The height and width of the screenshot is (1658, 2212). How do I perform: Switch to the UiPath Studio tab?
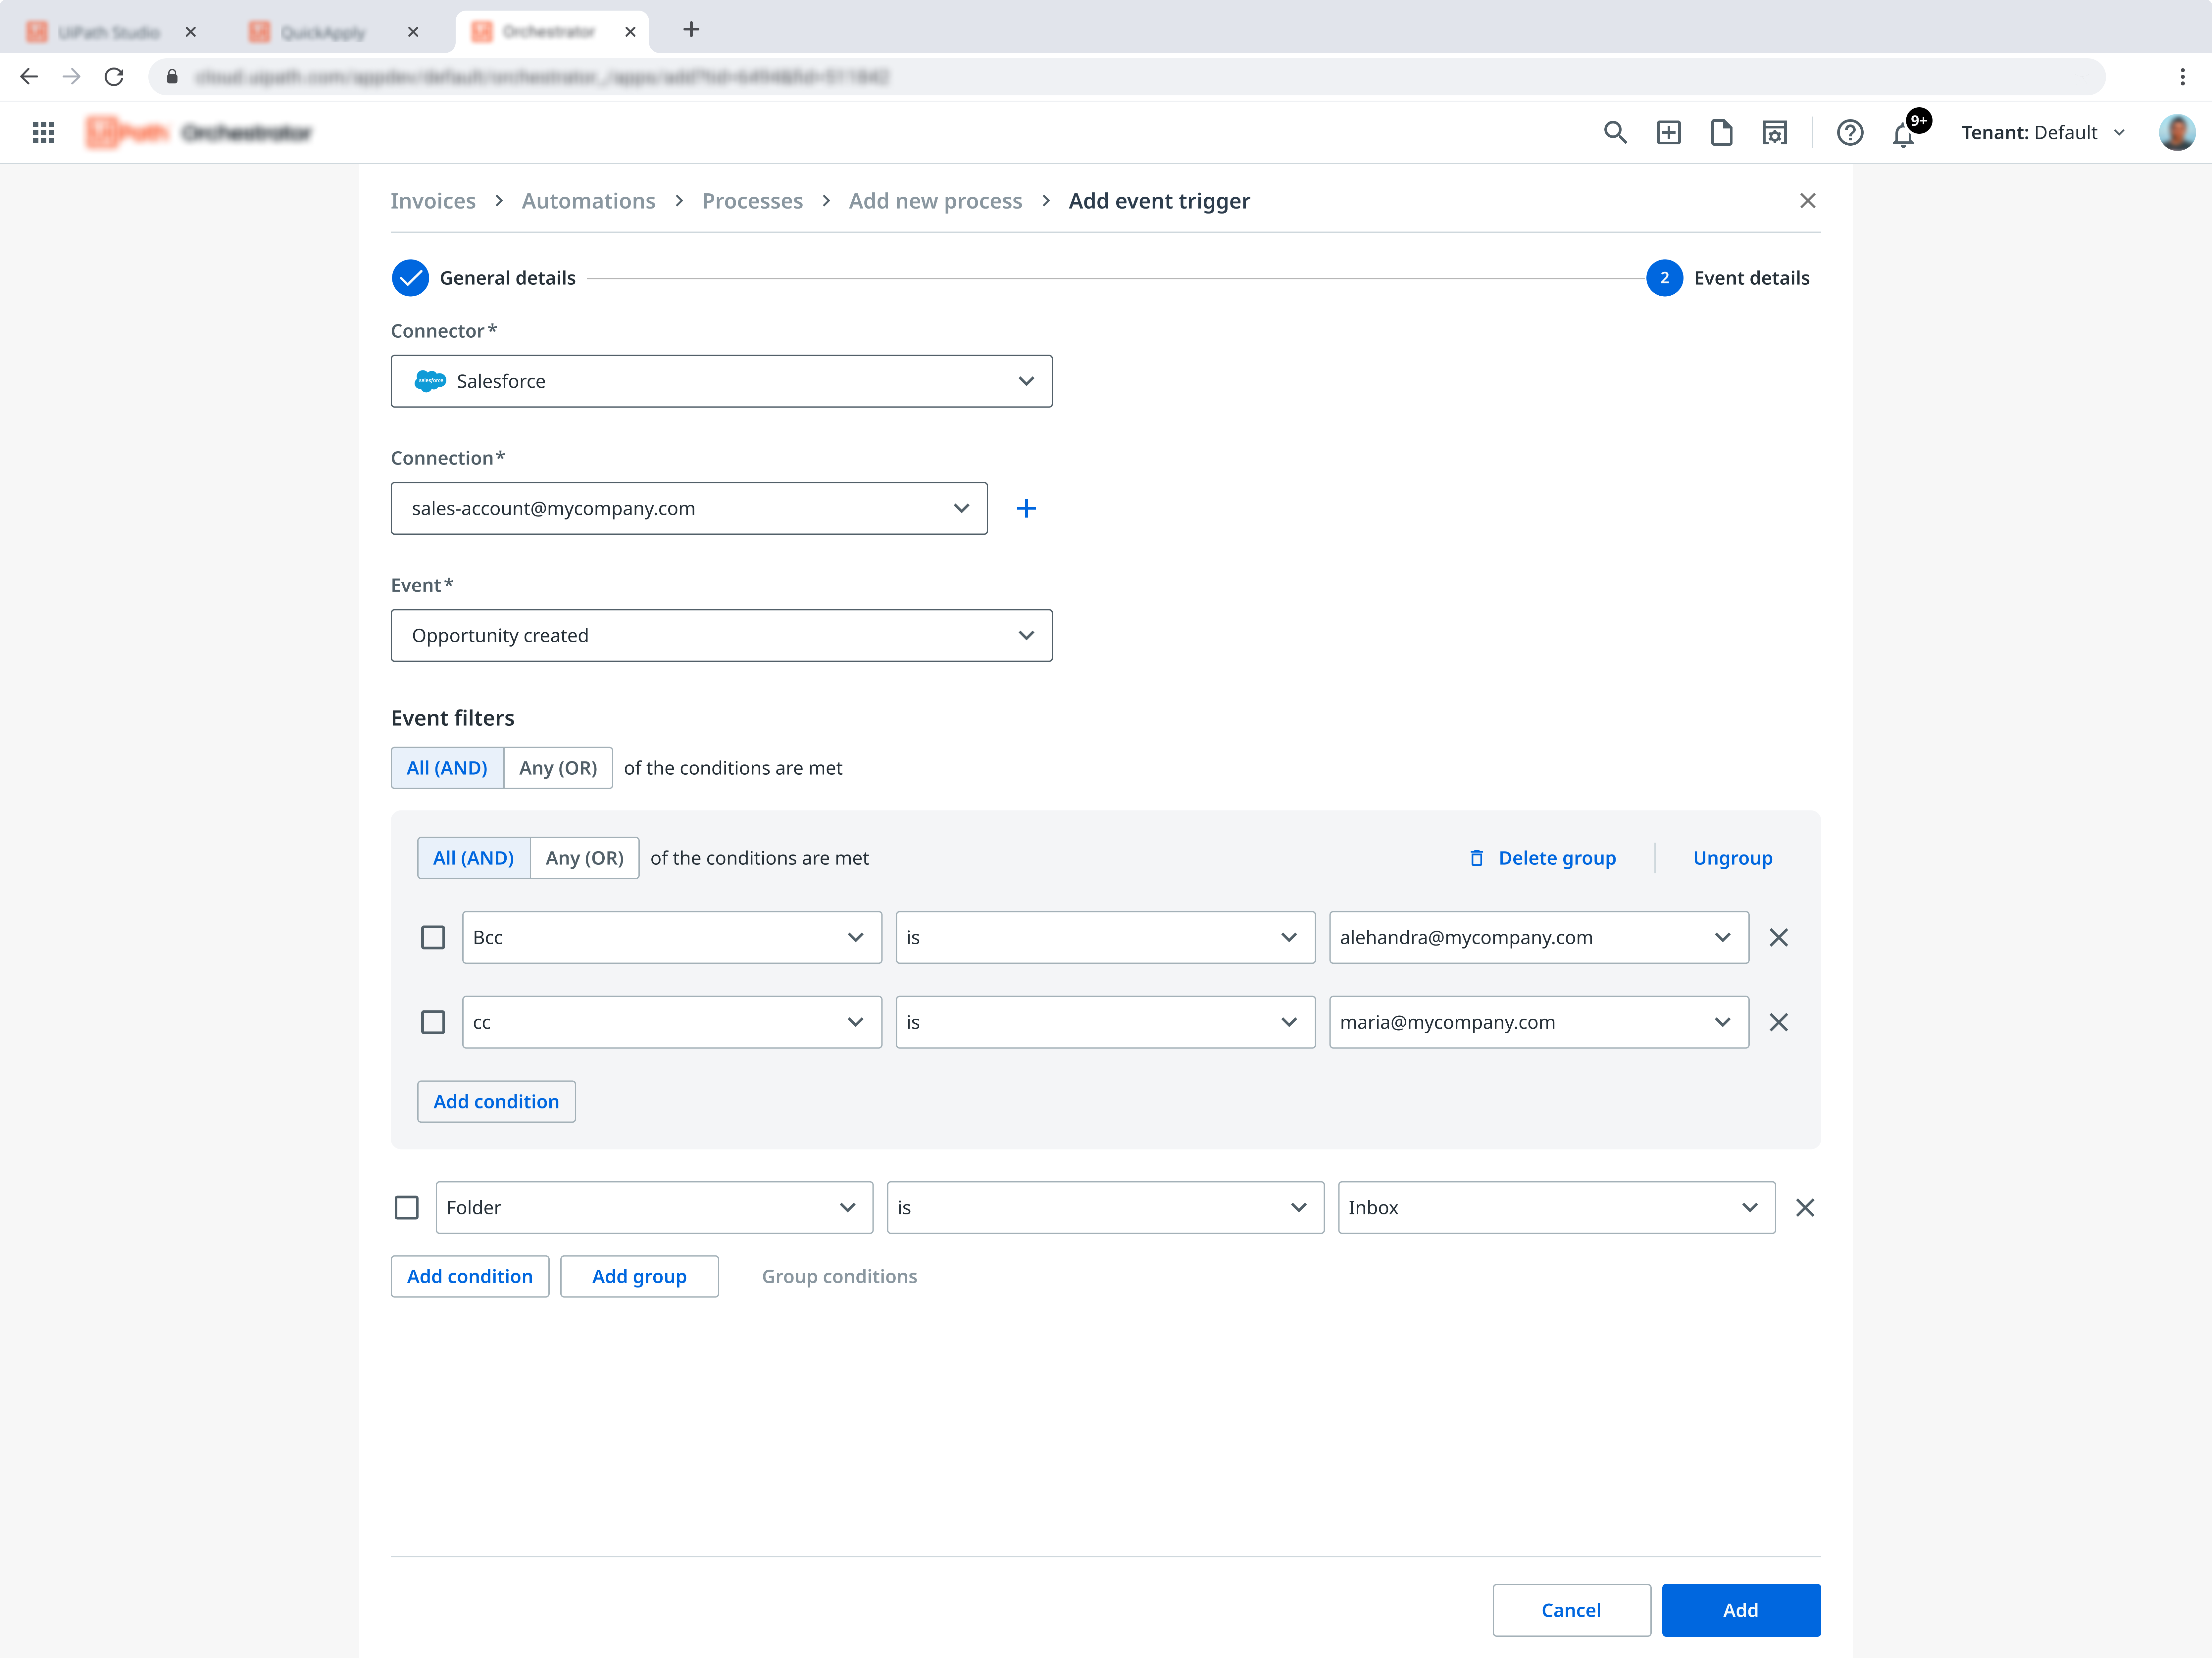[x=109, y=32]
